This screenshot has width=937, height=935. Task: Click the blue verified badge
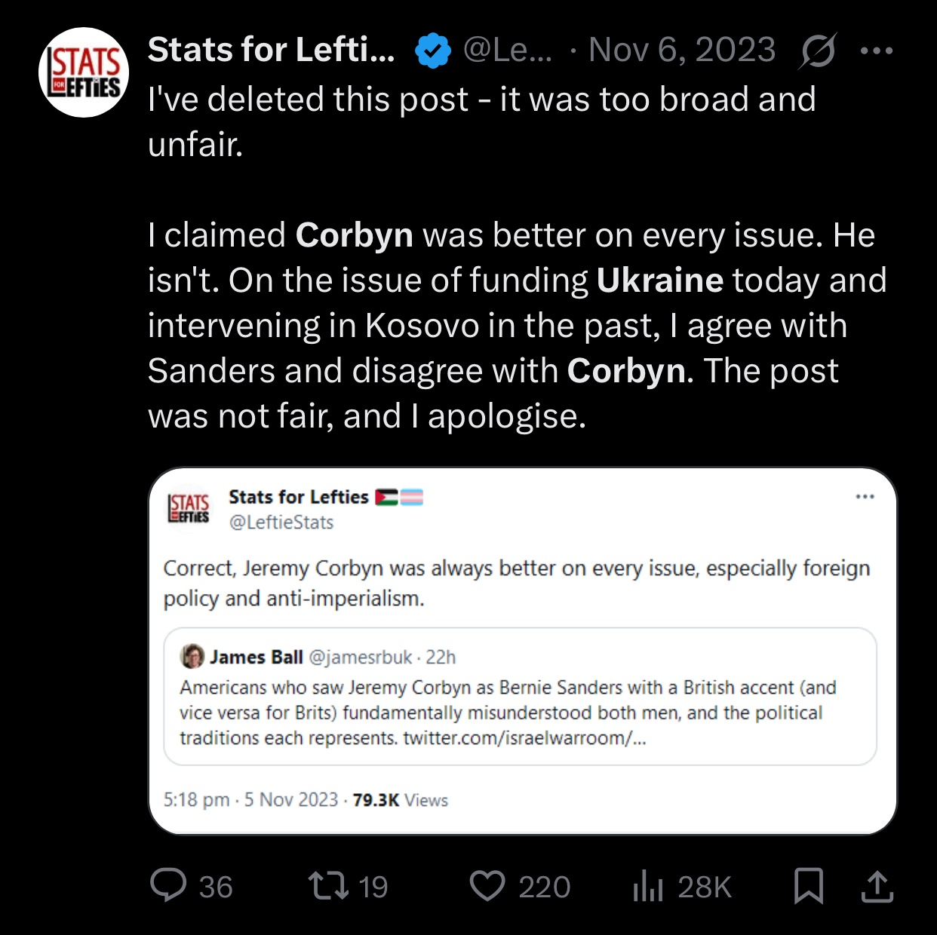click(x=433, y=51)
